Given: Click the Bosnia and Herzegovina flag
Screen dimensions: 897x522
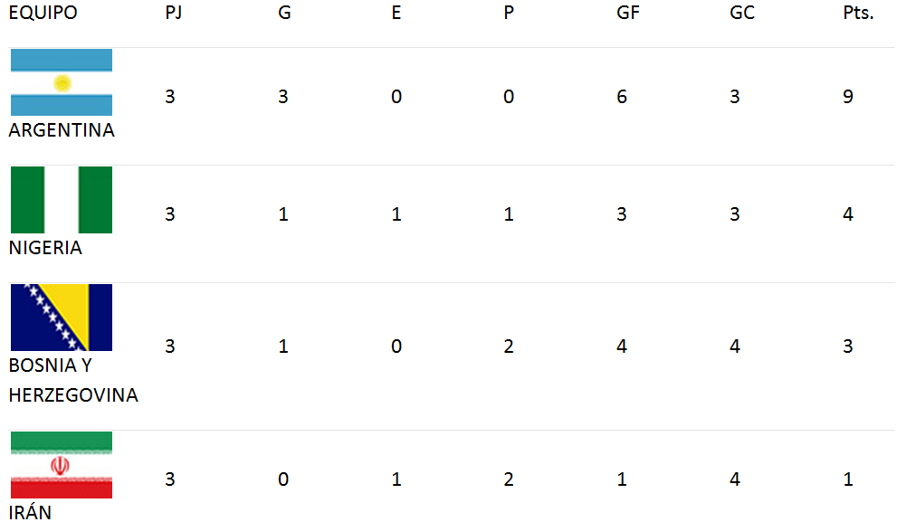Looking at the screenshot, I should (62, 318).
